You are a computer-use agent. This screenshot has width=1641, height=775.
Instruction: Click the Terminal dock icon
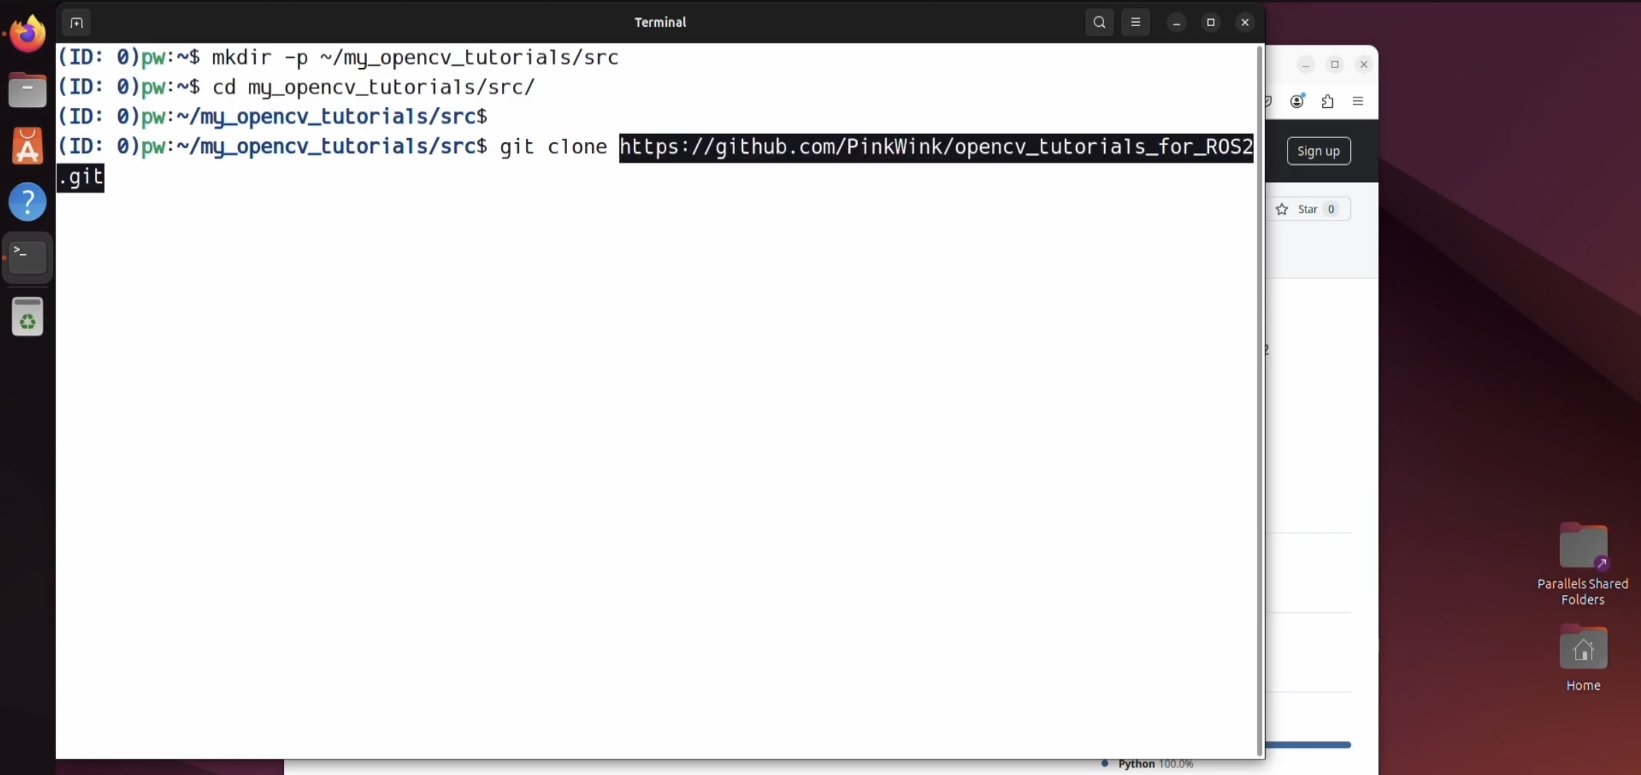tap(27, 258)
